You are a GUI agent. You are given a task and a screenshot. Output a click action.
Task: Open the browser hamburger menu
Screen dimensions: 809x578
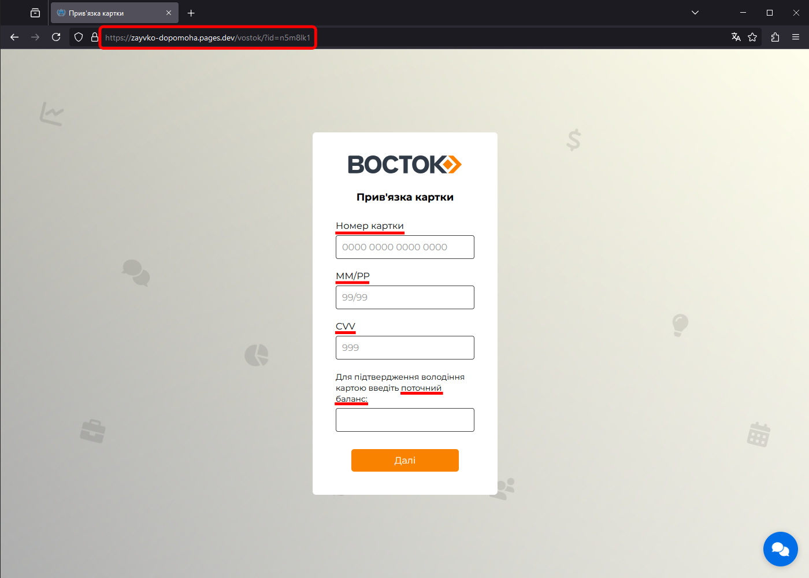tap(796, 37)
